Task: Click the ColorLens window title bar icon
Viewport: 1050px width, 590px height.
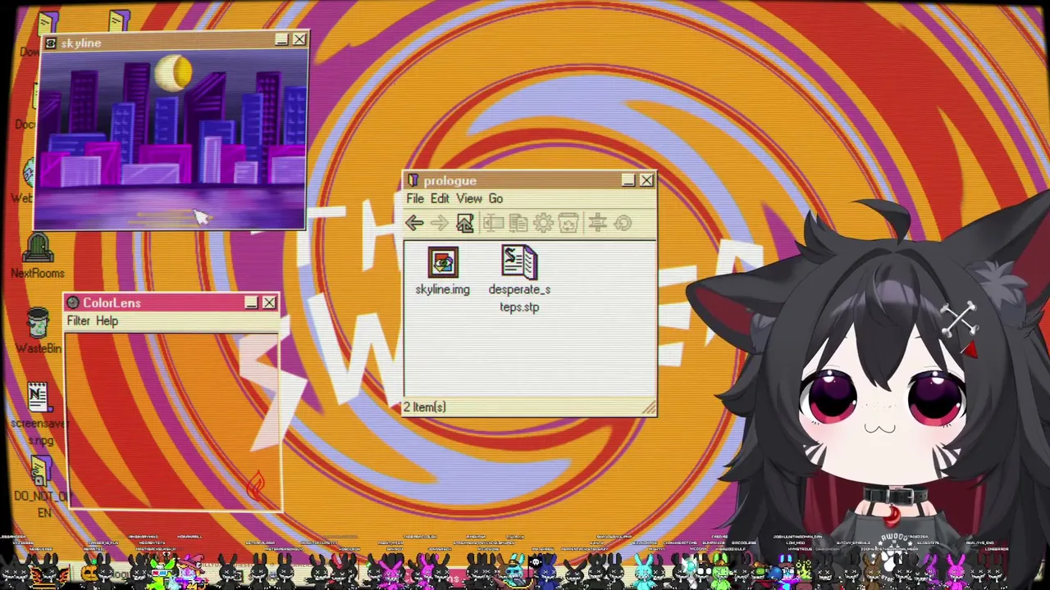Action: point(73,303)
